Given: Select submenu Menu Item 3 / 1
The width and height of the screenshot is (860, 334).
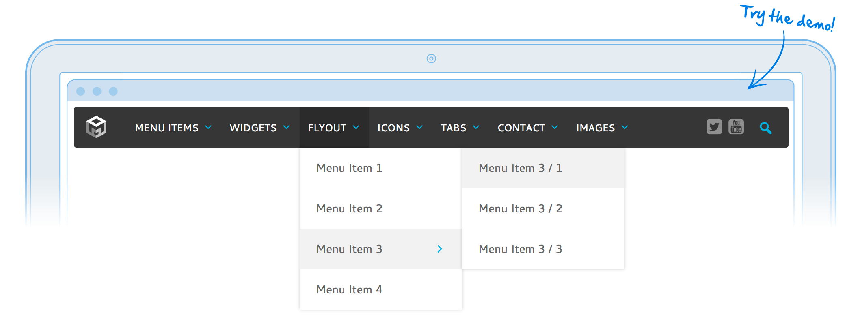Looking at the screenshot, I should [x=520, y=168].
